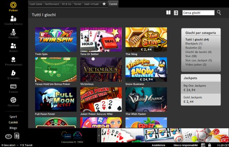Switch to the tile view icon

169,13
